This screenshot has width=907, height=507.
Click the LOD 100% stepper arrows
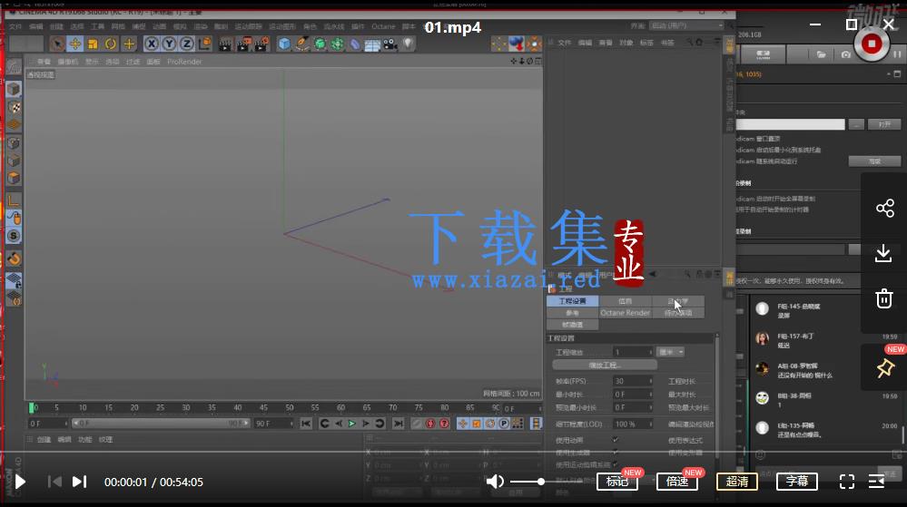(x=651, y=424)
